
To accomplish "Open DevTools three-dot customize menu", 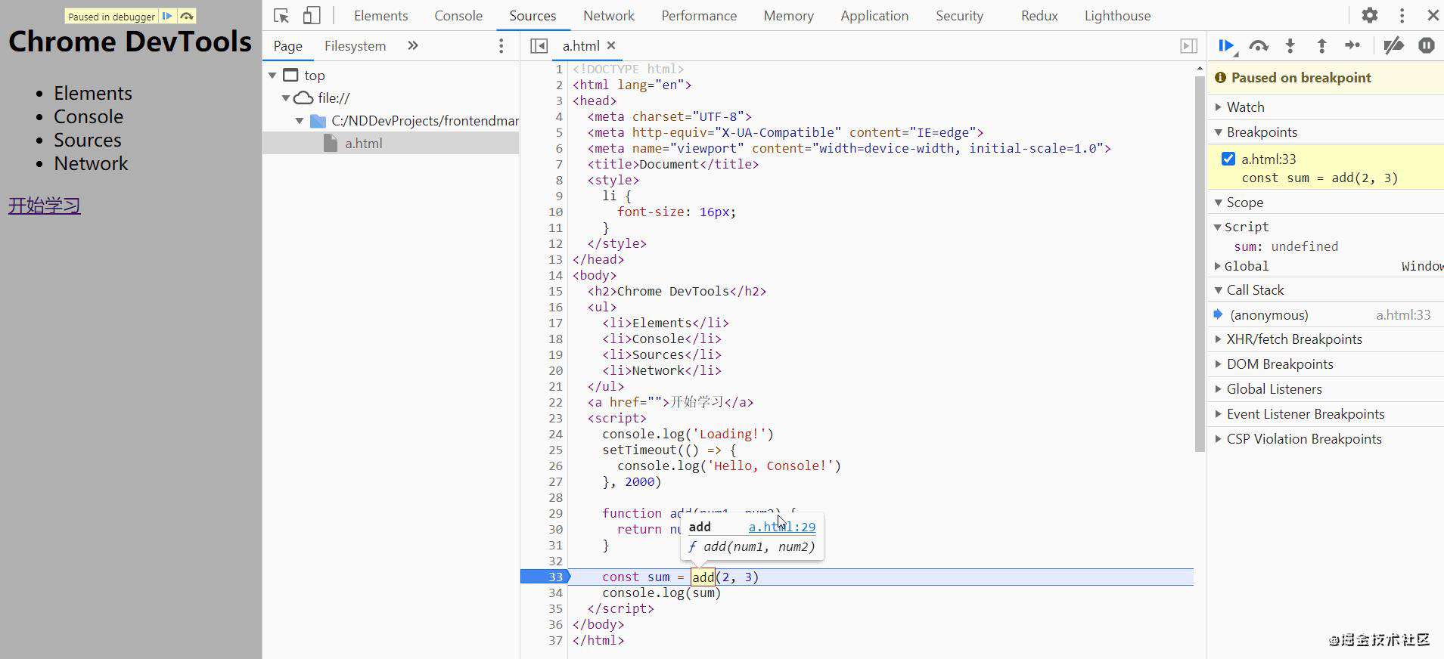I will click(x=1402, y=15).
